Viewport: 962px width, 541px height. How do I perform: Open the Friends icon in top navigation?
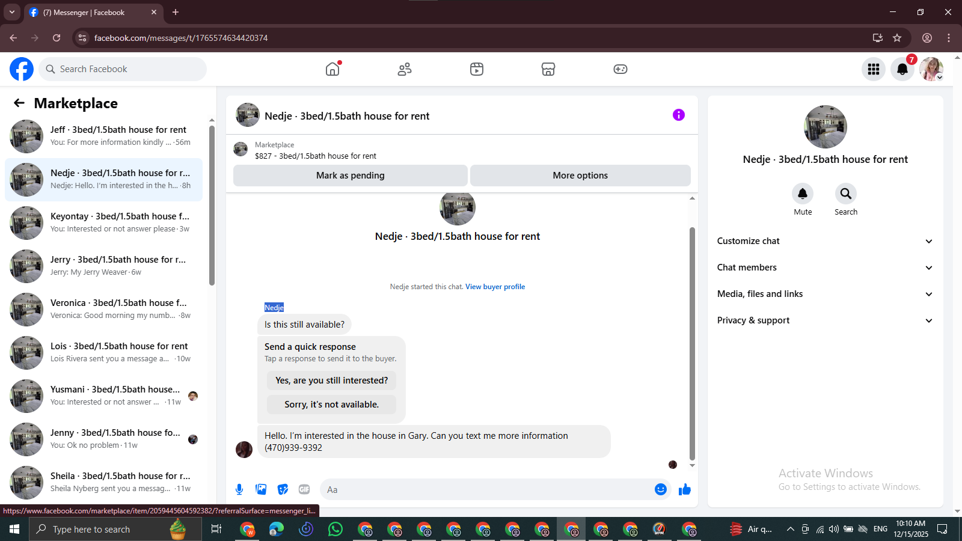(x=405, y=69)
